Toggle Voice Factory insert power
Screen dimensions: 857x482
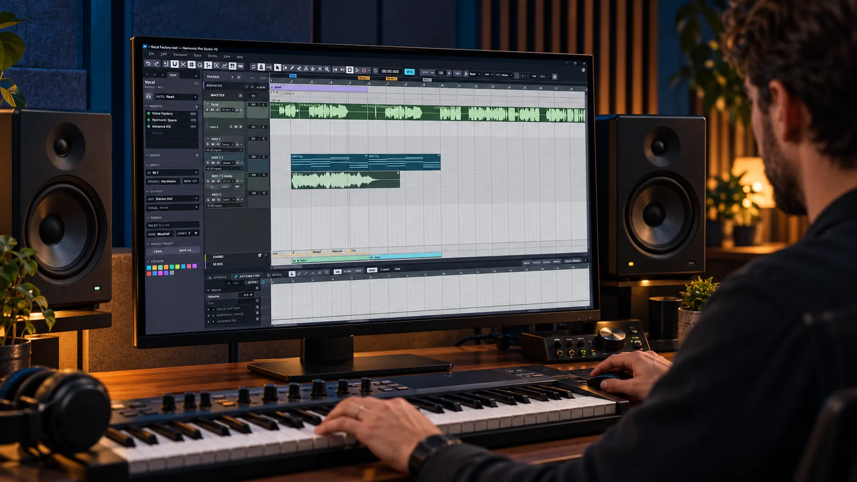click(149, 114)
